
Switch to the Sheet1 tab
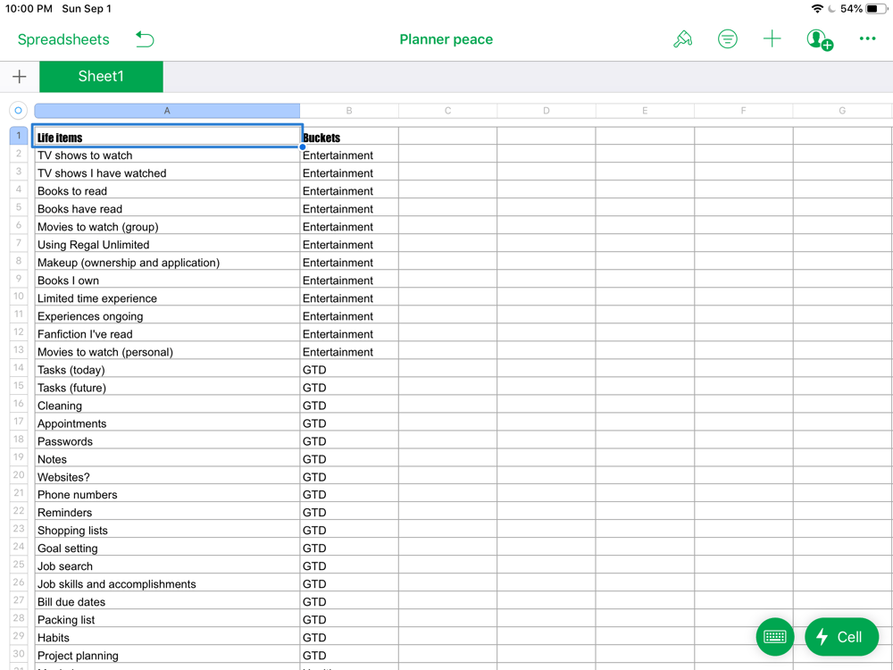pyautogui.click(x=101, y=77)
